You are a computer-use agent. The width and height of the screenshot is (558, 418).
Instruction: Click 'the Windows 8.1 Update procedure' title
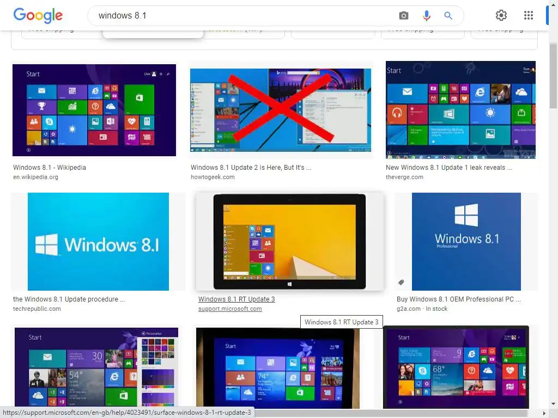click(69, 299)
